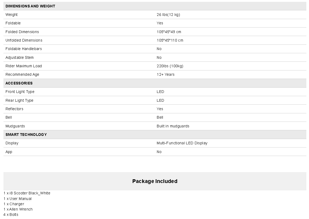This screenshot has width=309, height=219.
Task: Click the 26 lbs(12 kg) weight value
Action: [168, 15]
